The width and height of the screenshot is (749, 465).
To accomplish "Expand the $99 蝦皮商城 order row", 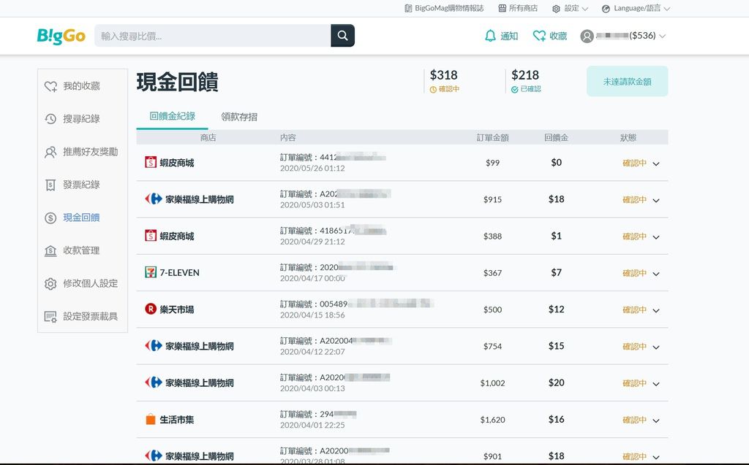I will pyautogui.click(x=656, y=164).
